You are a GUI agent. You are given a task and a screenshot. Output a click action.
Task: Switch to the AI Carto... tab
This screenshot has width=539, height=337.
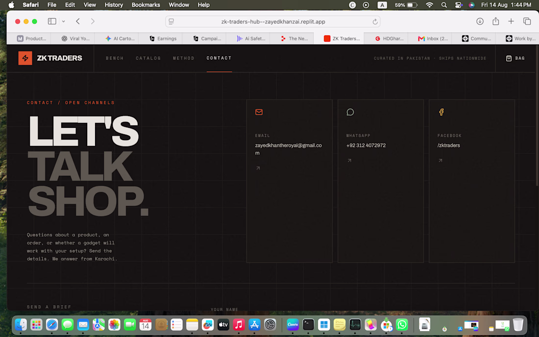[x=120, y=39]
